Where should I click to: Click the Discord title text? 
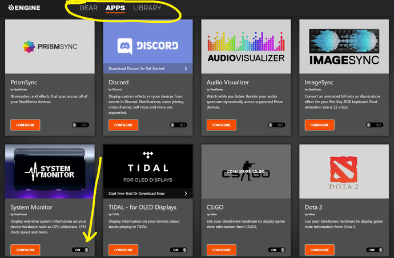[118, 82]
